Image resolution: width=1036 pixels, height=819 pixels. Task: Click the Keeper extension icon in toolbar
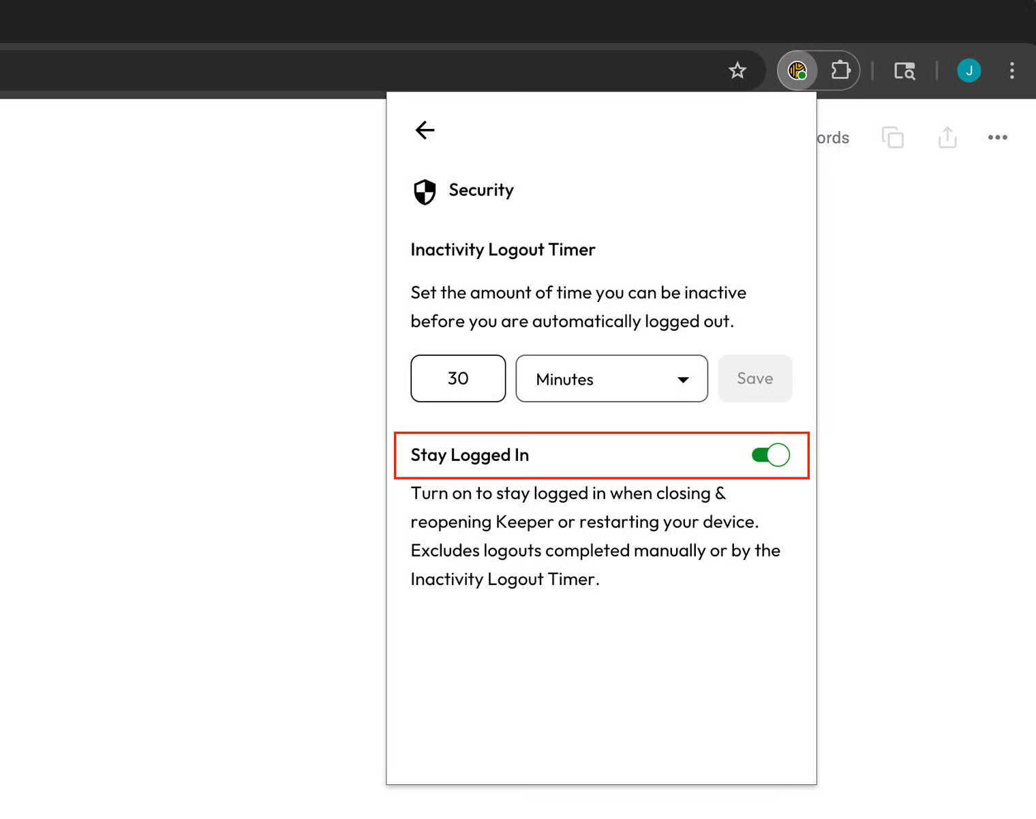797,70
